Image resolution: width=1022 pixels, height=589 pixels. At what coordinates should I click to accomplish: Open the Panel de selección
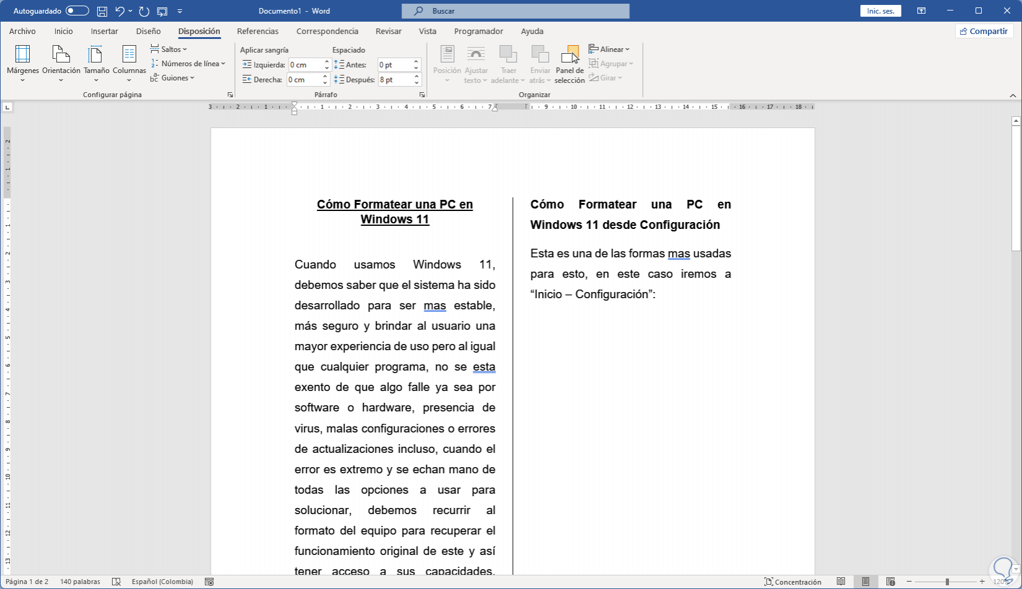(570, 64)
